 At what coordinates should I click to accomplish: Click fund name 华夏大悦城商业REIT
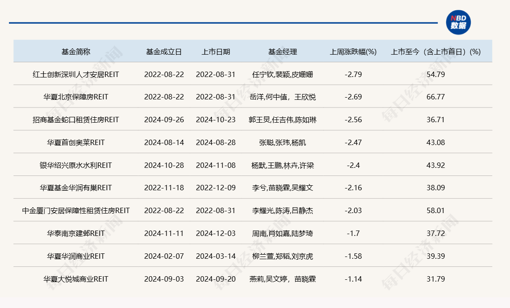click(76, 279)
